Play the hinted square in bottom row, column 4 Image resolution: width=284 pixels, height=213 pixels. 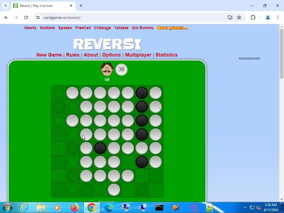click(100, 190)
